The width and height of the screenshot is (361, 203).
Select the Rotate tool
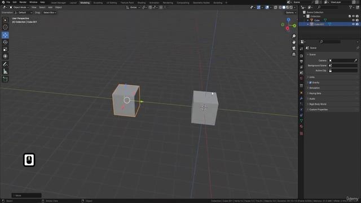tap(5, 42)
